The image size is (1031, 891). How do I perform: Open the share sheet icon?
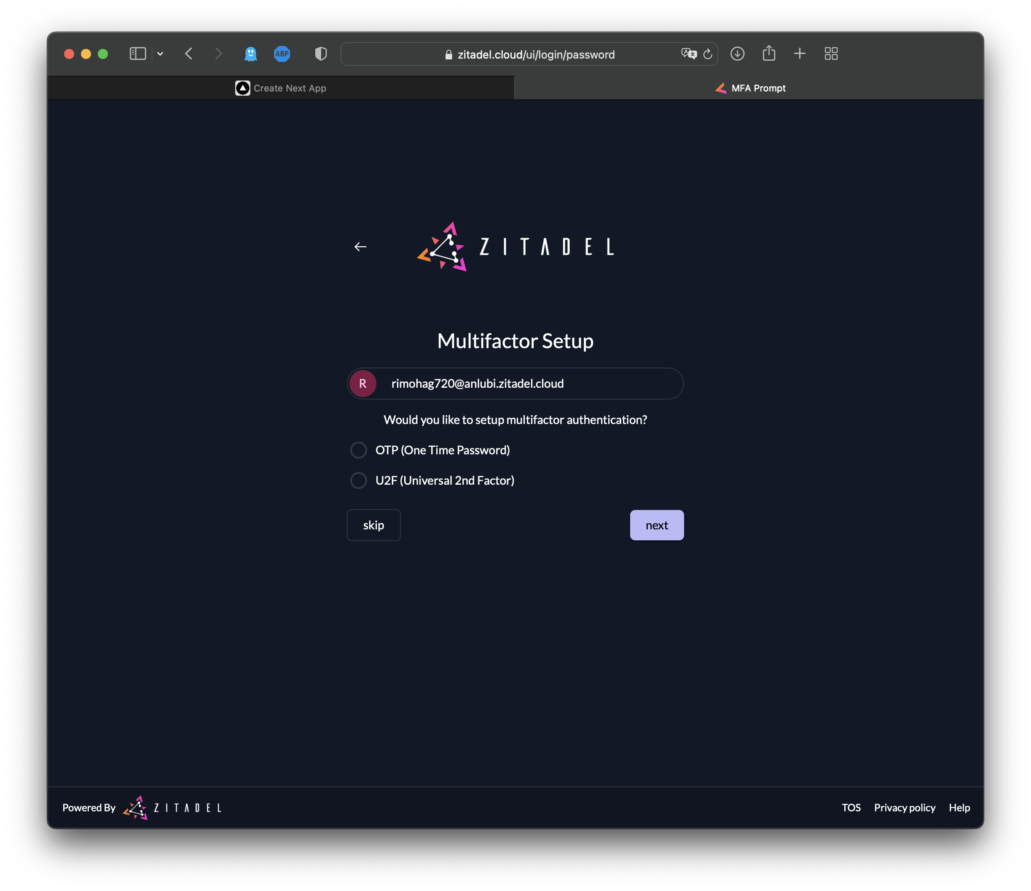point(769,53)
